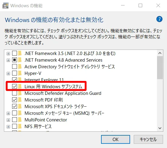This screenshot has height=148, width=167.
Task: Close the Windows の機能 dialog
Action: [158, 5]
